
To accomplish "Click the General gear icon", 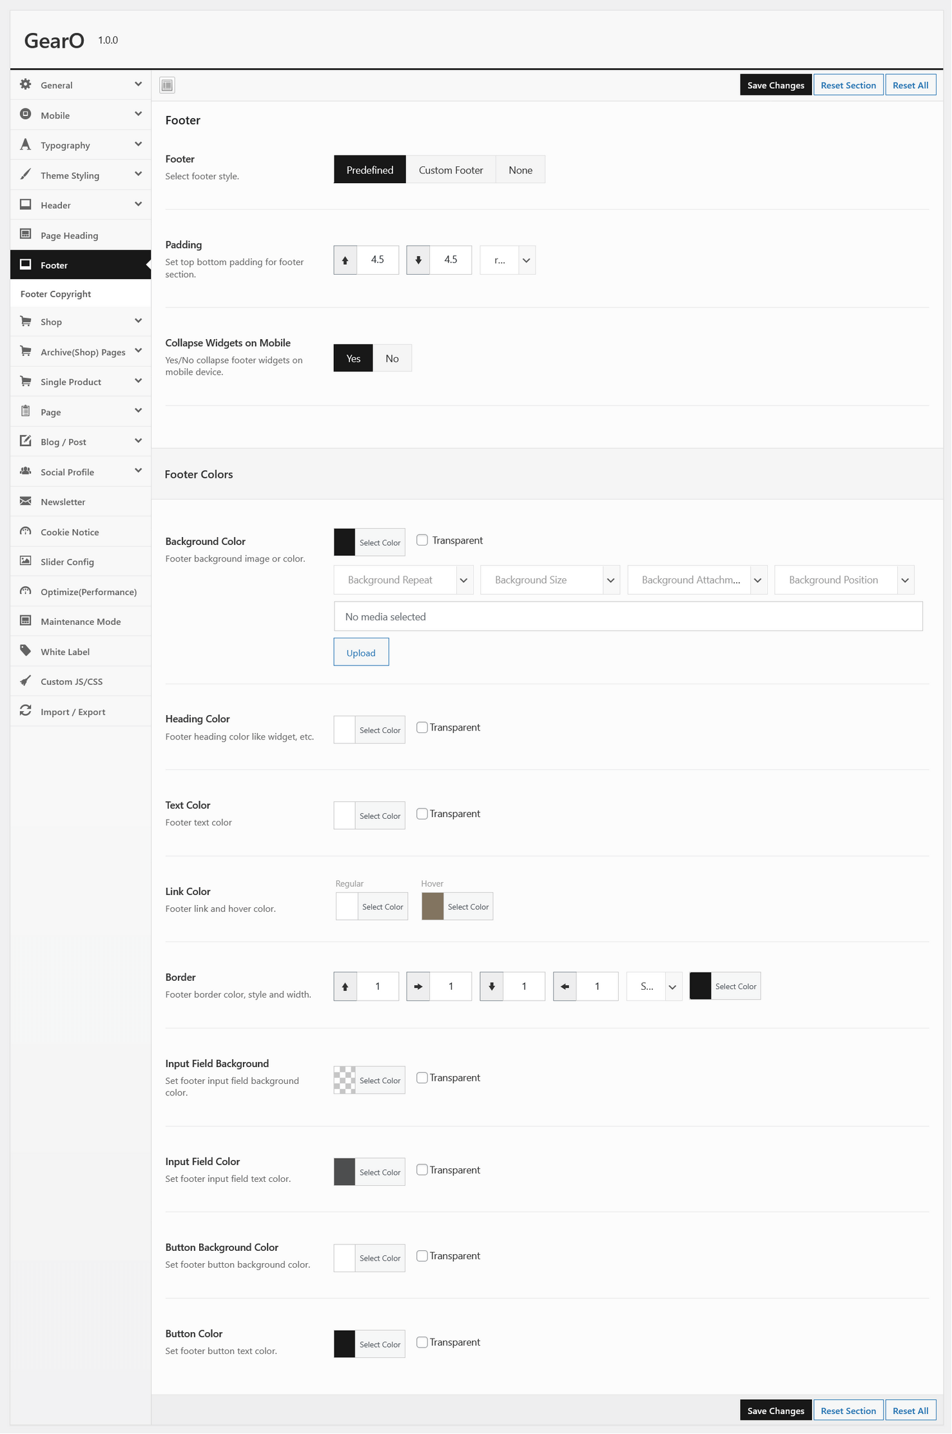I will click(26, 84).
